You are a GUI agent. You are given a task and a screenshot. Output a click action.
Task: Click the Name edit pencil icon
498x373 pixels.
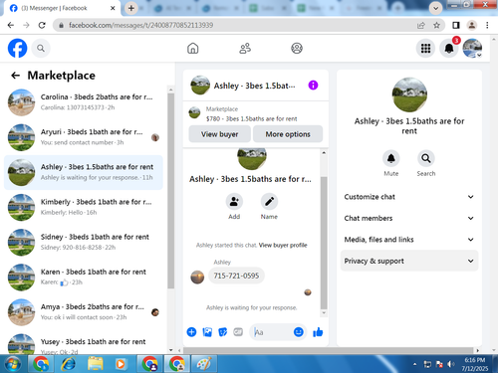(x=269, y=202)
